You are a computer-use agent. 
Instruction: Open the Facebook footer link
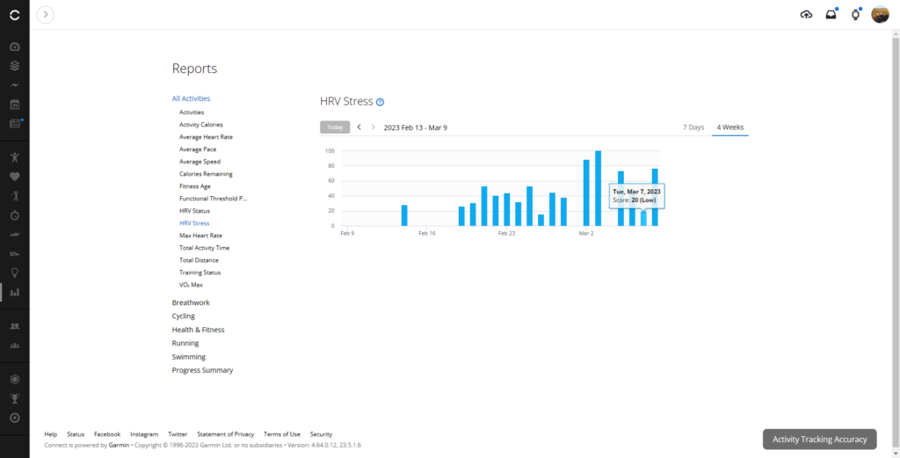click(107, 434)
